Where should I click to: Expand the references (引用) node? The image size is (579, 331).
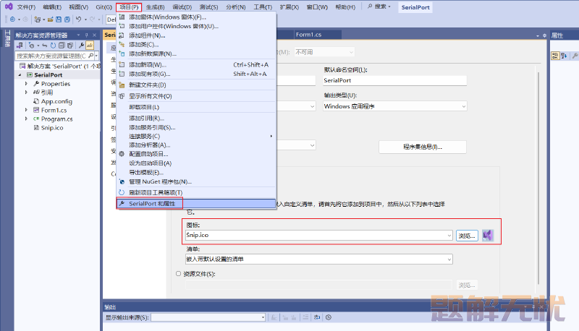26,93
